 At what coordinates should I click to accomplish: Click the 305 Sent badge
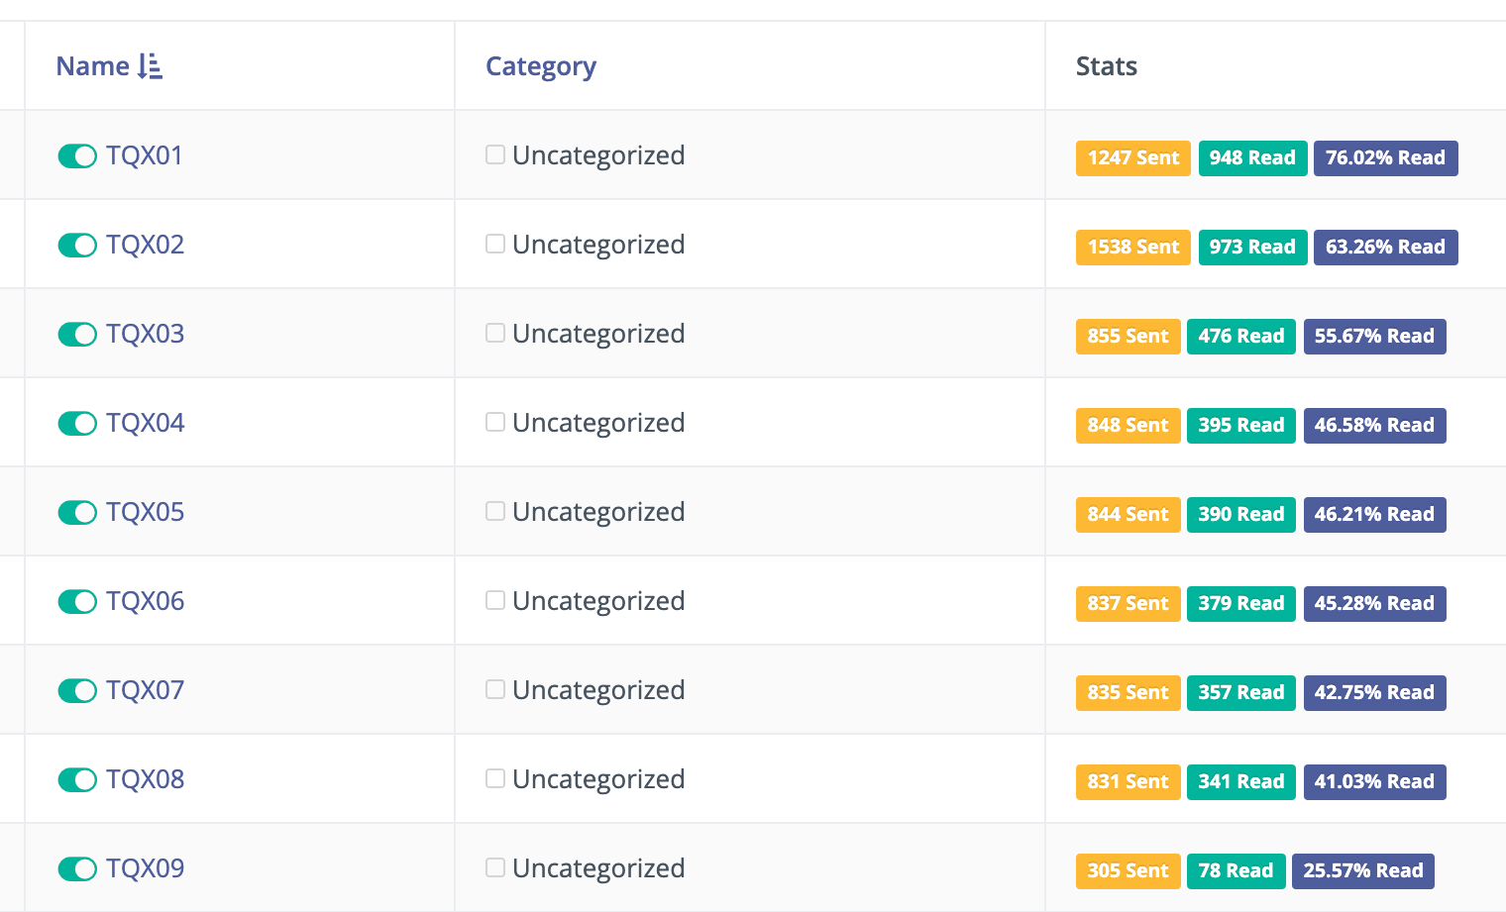tap(1128, 871)
